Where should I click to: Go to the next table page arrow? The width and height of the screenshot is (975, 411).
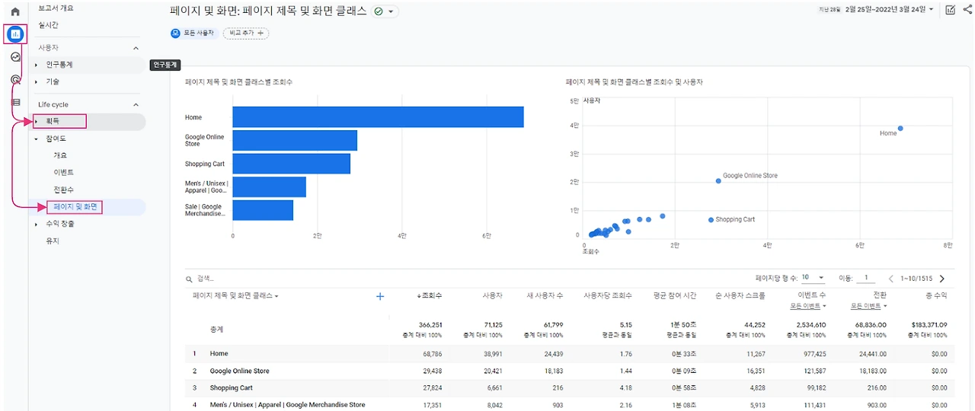click(x=942, y=279)
